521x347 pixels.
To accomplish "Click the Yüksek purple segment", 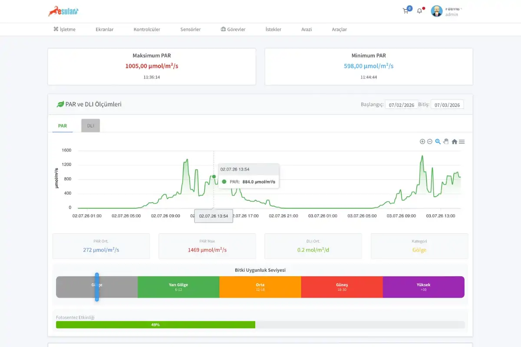I will (x=423, y=287).
